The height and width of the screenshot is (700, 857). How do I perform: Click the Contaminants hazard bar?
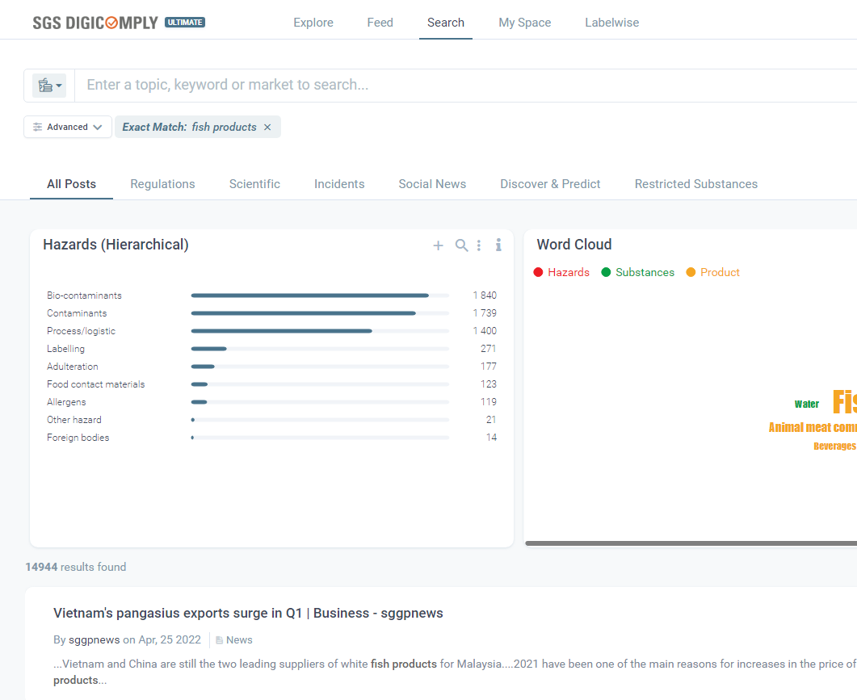(304, 313)
